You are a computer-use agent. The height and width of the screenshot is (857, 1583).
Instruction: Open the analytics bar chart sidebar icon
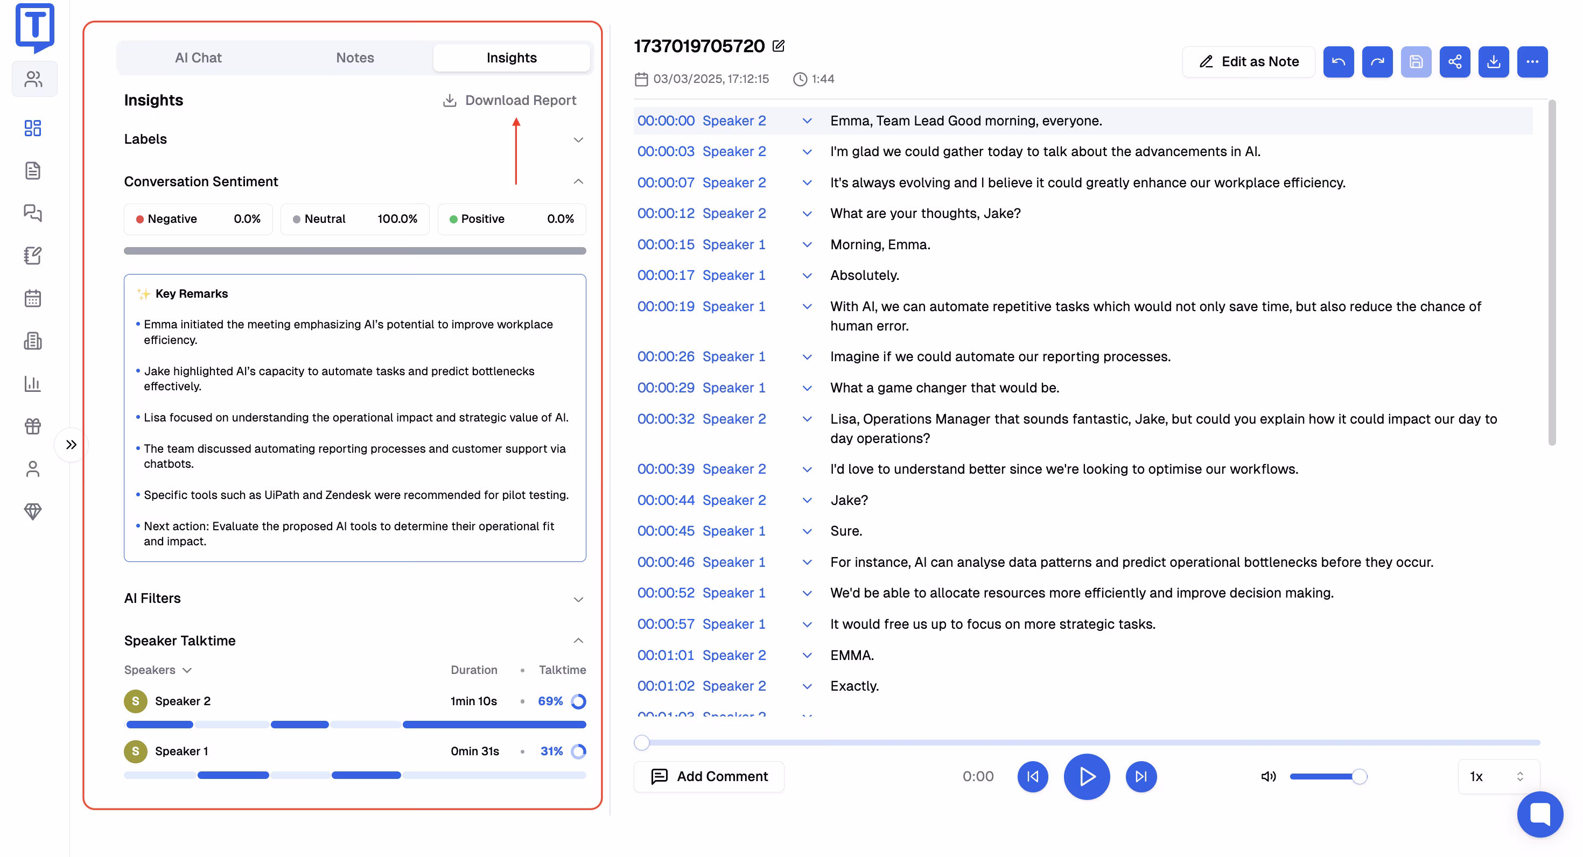[x=32, y=384]
